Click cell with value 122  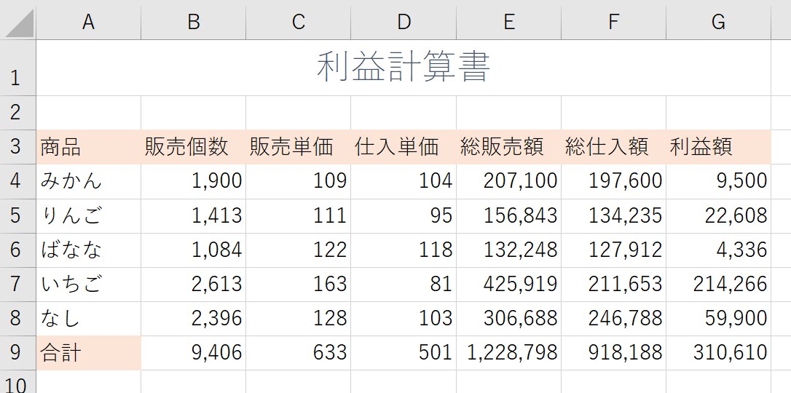click(x=299, y=250)
